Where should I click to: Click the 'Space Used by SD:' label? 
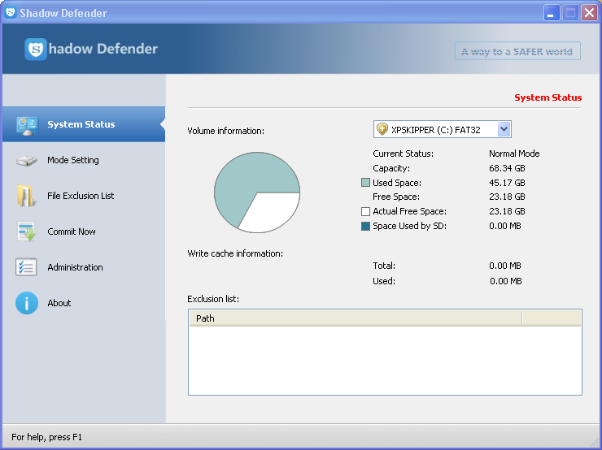pyautogui.click(x=410, y=226)
